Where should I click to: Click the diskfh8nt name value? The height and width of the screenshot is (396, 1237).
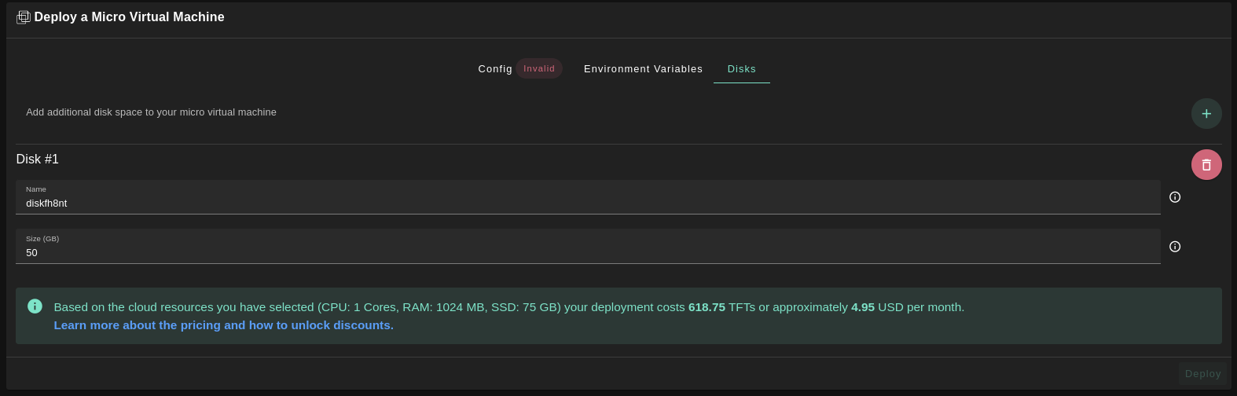[x=46, y=203]
